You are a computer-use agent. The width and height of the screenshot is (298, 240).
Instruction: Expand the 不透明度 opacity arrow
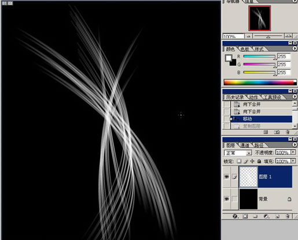[x=293, y=152]
